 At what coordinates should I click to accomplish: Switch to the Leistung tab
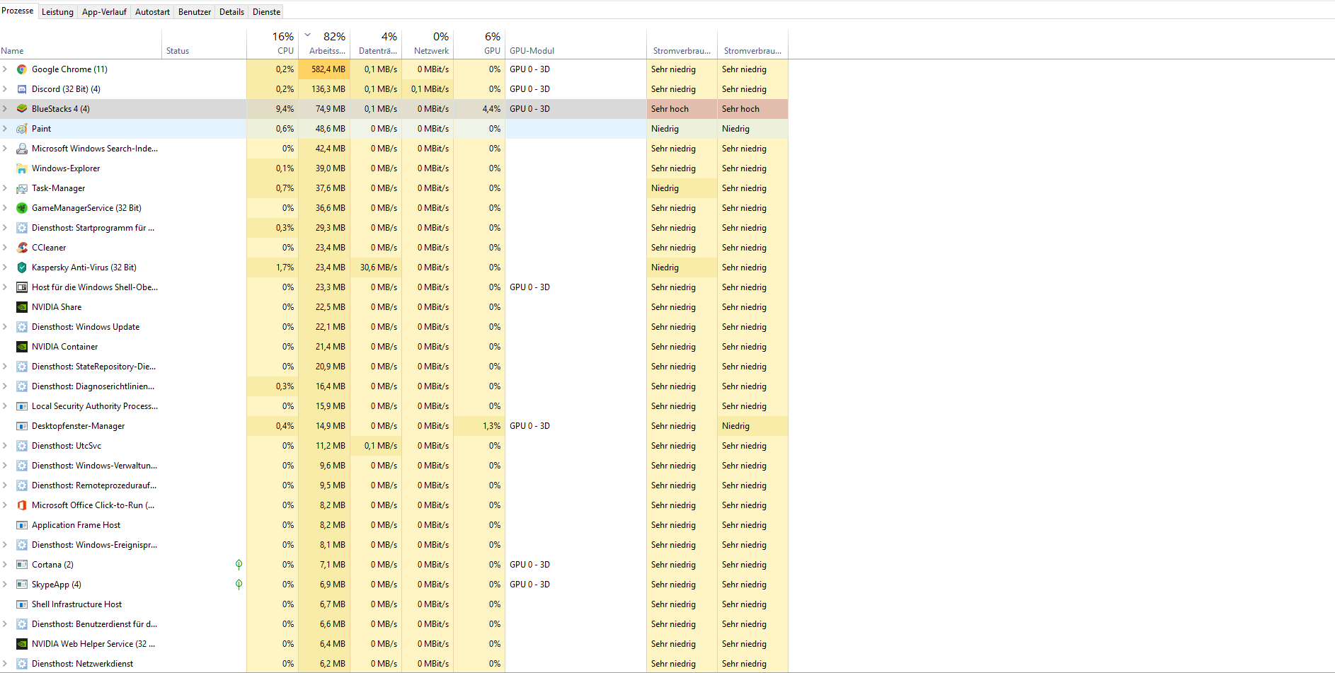coord(57,12)
